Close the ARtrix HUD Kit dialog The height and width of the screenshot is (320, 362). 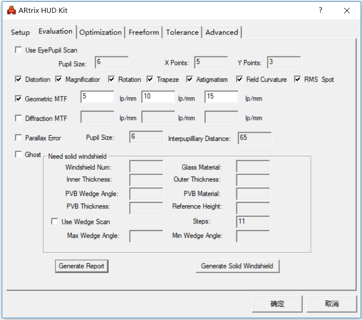point(346,11)
